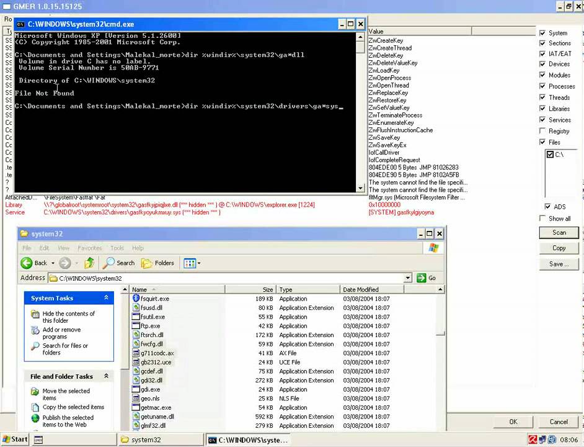Click the Forward arrow icon in Explorer toolbar
Image resolution: width=584 pixels, height=447 pixels.
point(65,263)
